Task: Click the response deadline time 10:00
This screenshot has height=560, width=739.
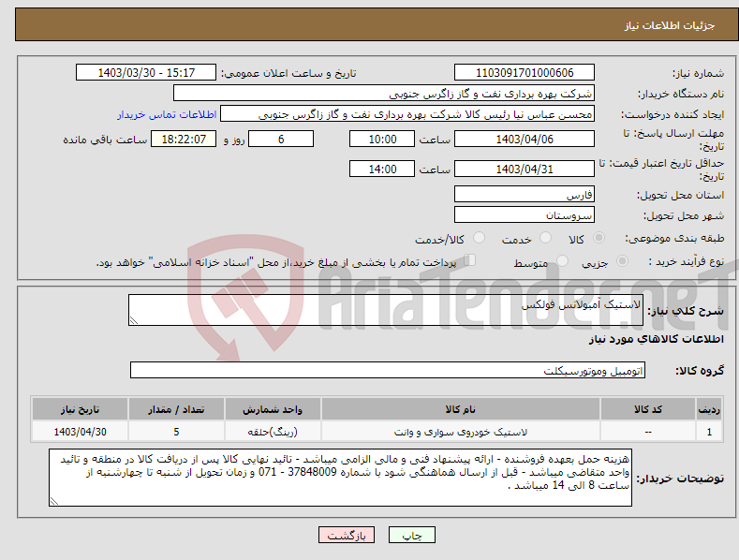Action: coord(382,139)
